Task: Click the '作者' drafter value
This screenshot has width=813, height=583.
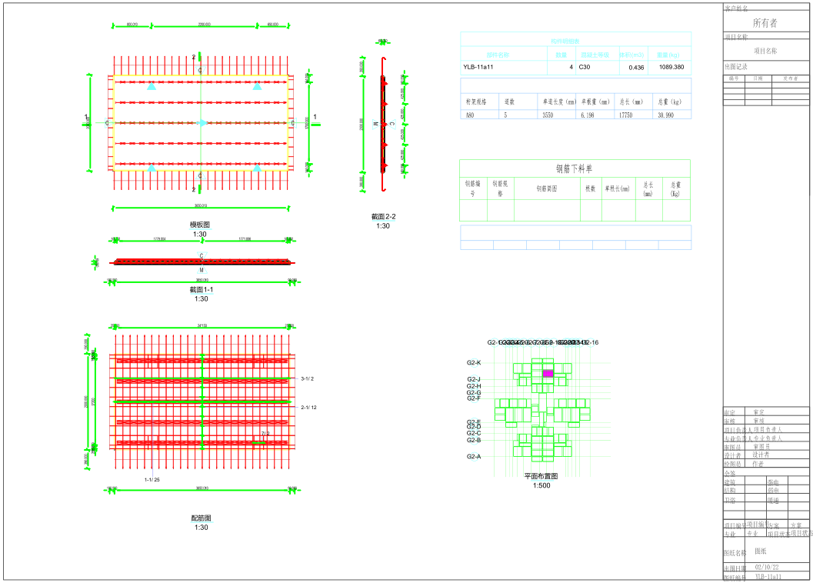Action: pos(758,464)
